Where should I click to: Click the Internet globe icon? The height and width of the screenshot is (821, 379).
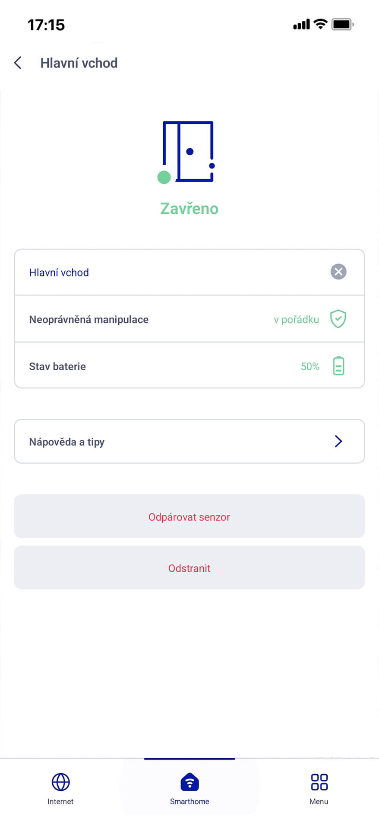click(x=60, y=782)
